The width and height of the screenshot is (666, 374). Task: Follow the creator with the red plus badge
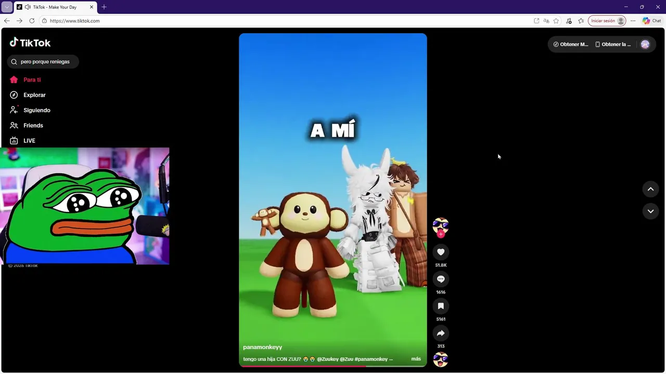click(x=441, y=234)
